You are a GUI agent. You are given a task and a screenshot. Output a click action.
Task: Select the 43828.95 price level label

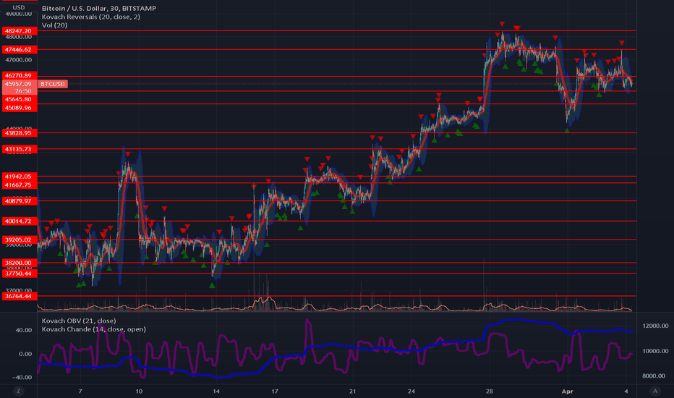tap(20, 133)
